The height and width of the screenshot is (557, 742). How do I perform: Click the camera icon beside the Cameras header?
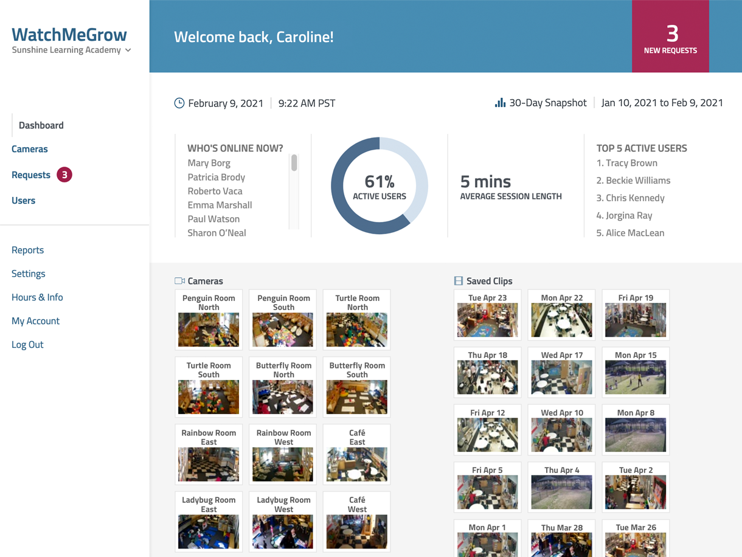(179, 280)
